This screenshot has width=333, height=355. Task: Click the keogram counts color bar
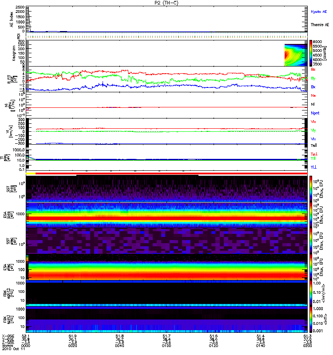coord(311,53)
